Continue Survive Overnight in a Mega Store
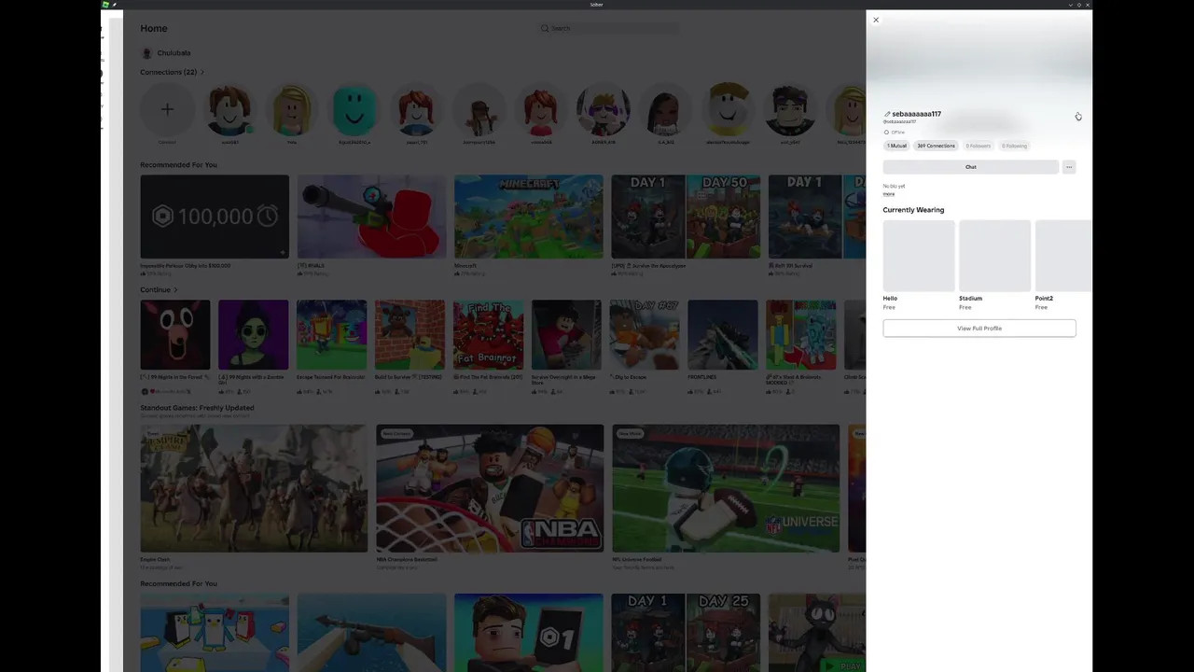 pyautogui.click(x=567, y=335)
